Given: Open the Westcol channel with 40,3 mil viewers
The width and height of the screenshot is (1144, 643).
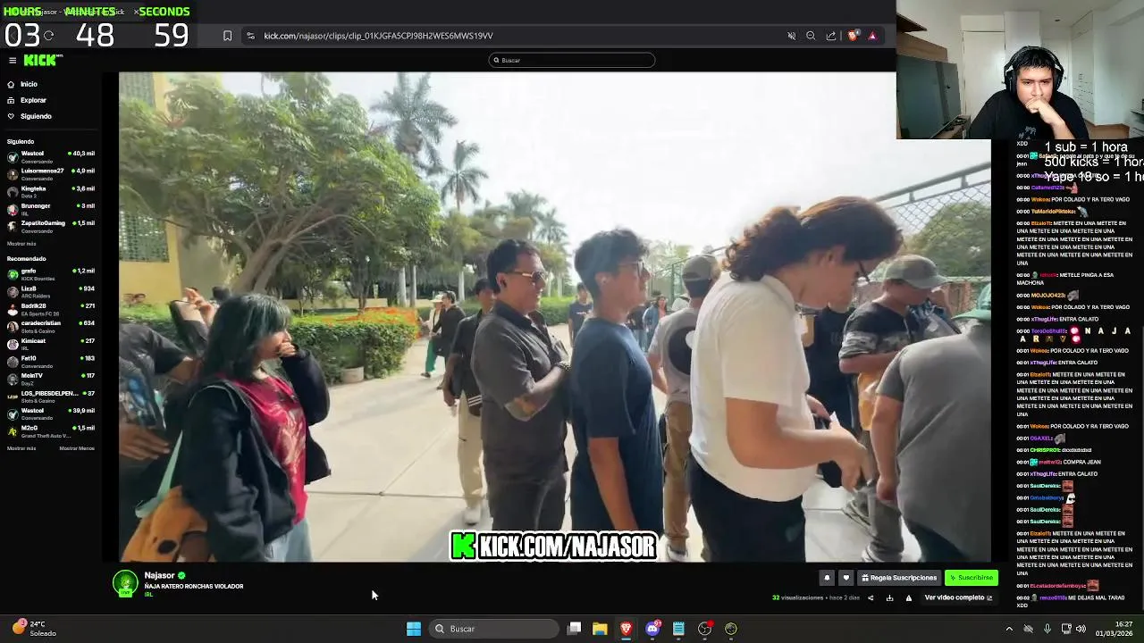Looking at the screenshot, I should [51, 156].
